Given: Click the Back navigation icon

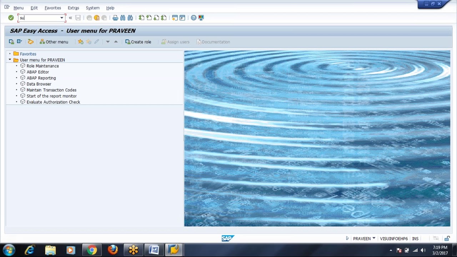Looking at the screenshot, I should [x=89, y=18].
